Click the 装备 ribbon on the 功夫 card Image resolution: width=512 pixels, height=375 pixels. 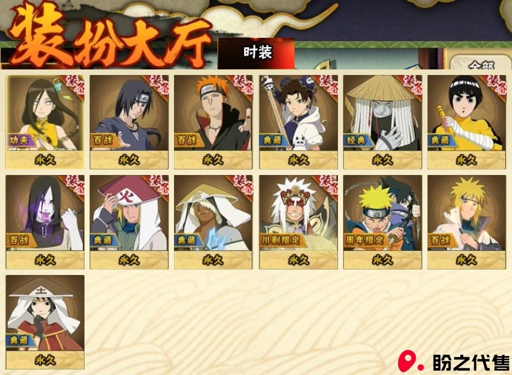(x=76, y=86)
